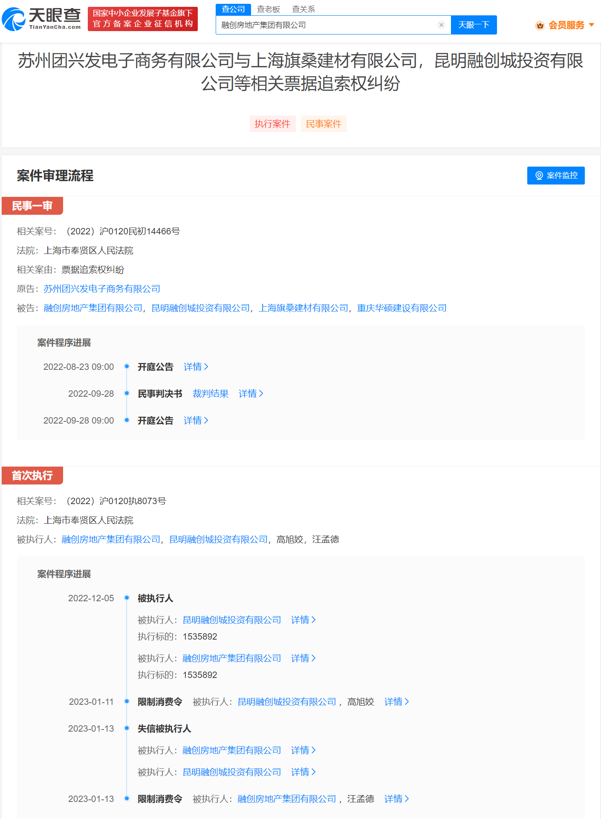View 裁判结果 of the civil judgment
The width and height of the screenshot is (601, 819).
tap(211, 394)
